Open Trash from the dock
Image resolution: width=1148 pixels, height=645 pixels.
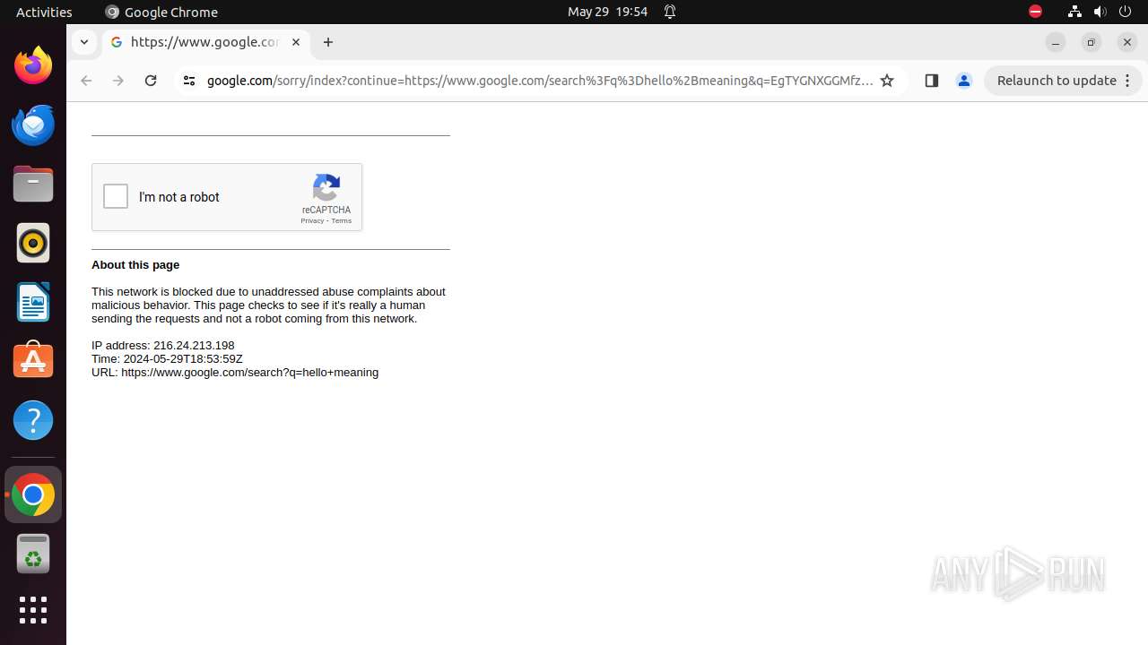coord(33,554)
